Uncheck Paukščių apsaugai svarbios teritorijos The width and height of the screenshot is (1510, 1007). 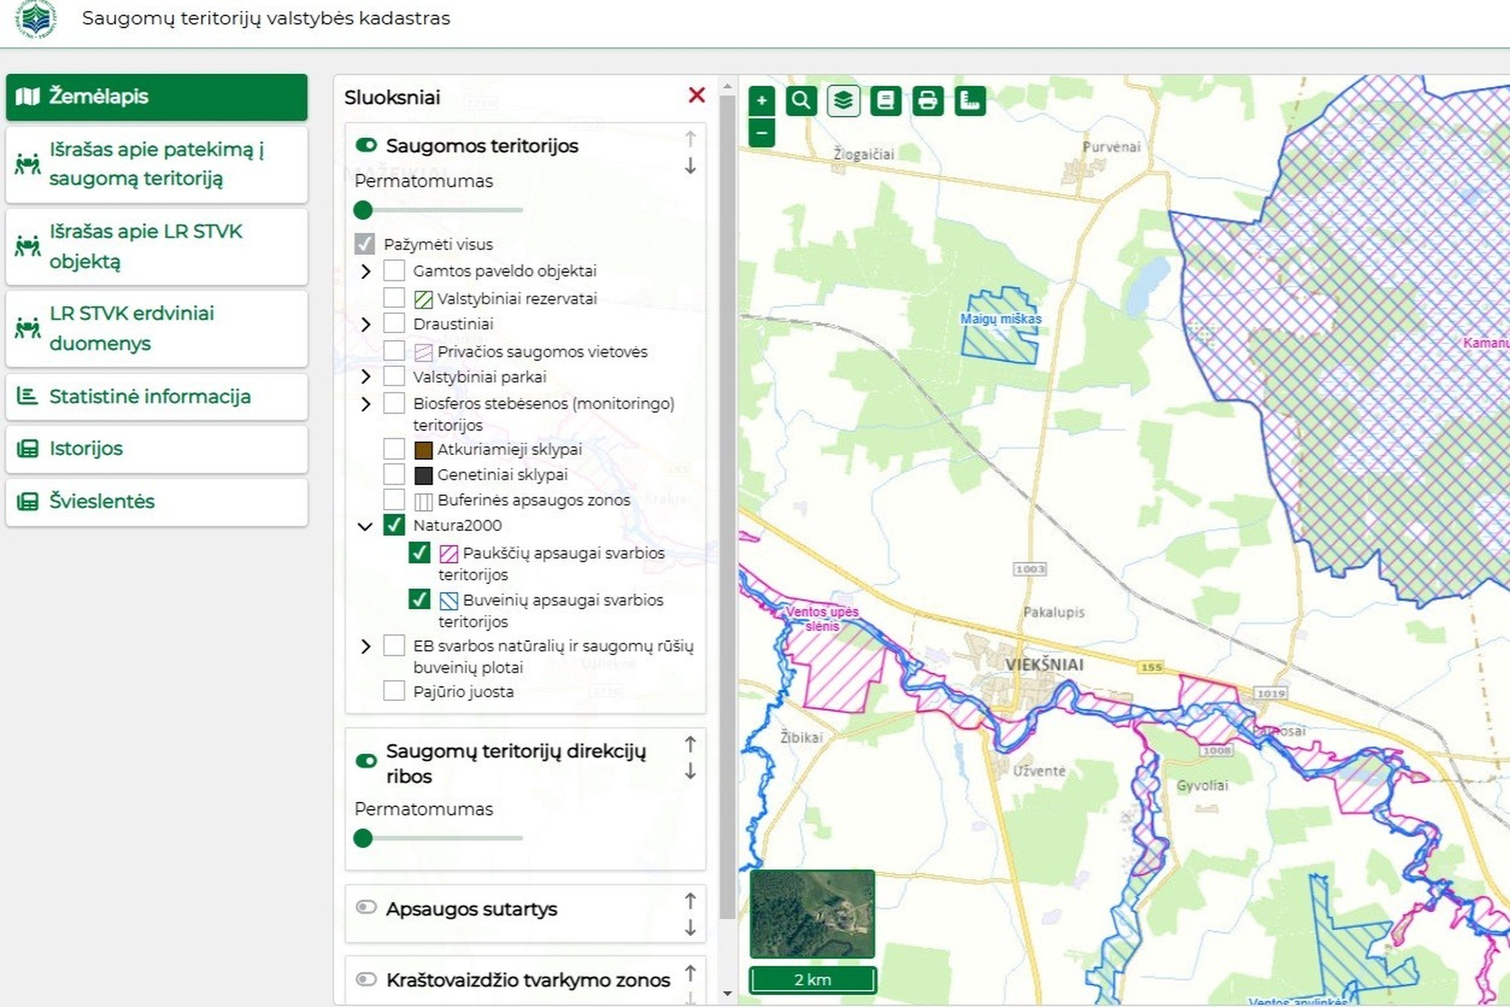pos(419,552)
